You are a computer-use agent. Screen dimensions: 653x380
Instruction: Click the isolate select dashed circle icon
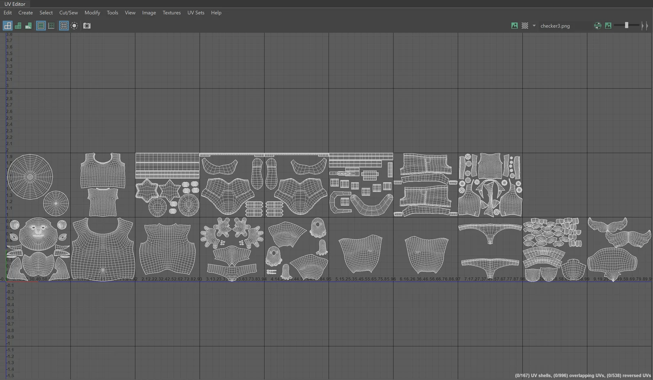point(74,26)
